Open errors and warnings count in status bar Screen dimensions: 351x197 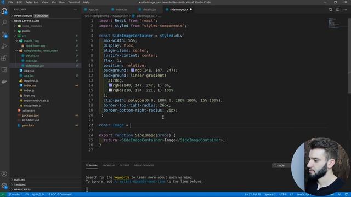[x=38, y=194]
